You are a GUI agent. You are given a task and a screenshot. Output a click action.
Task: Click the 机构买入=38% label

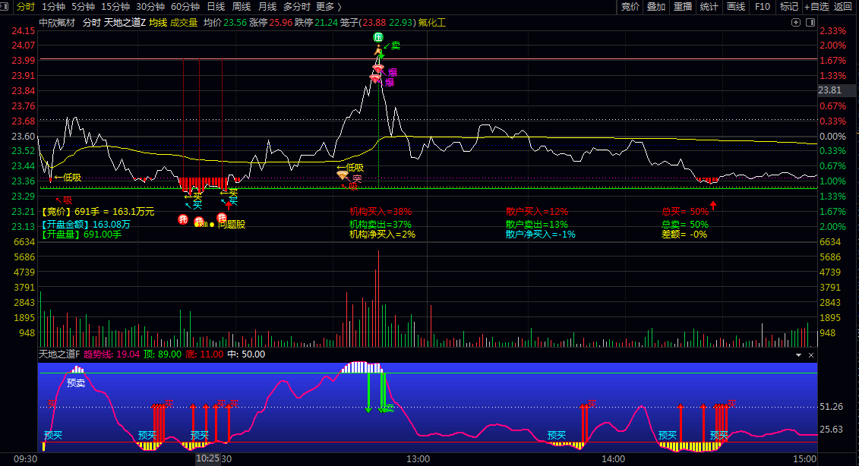point(381,212)
